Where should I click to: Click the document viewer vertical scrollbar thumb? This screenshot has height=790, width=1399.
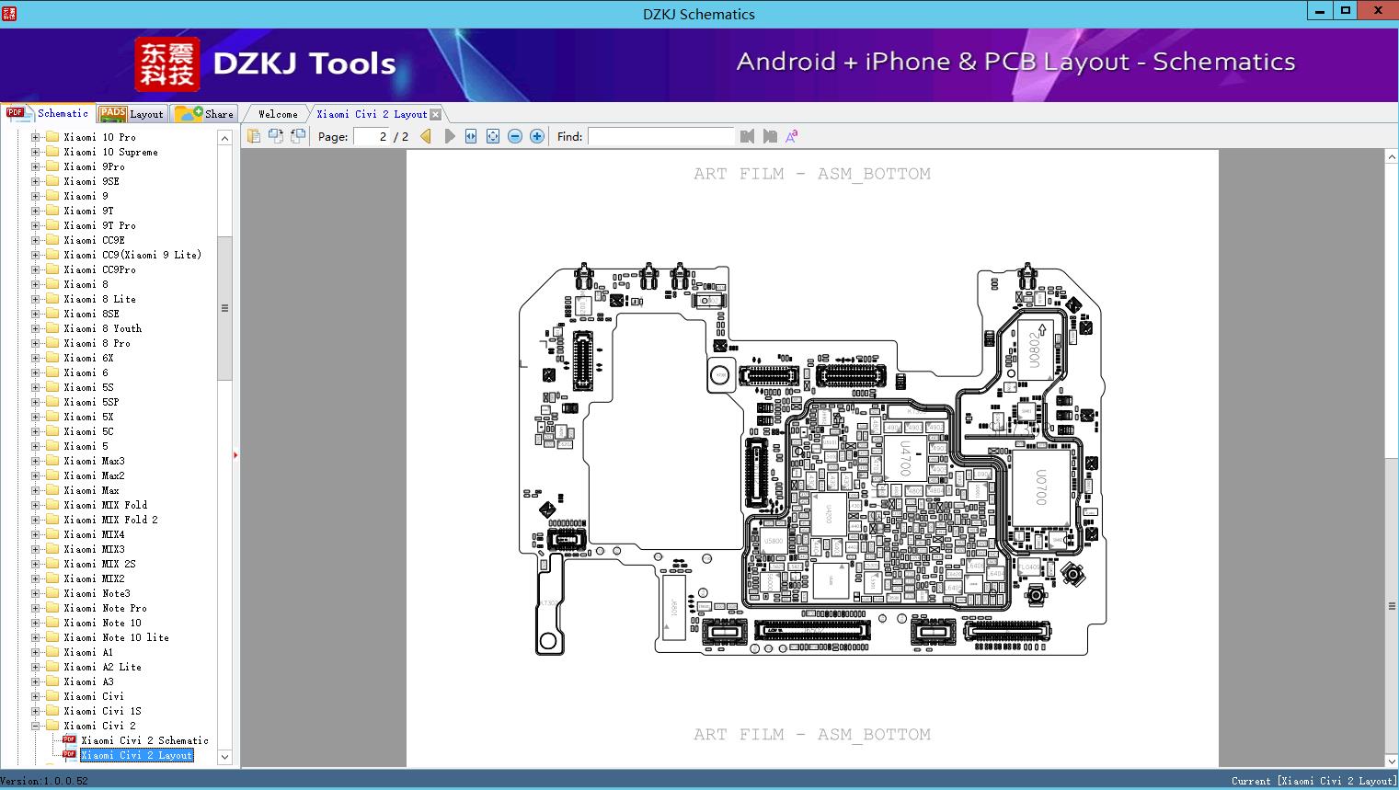pyautogui.click(x=1392, y=606)
